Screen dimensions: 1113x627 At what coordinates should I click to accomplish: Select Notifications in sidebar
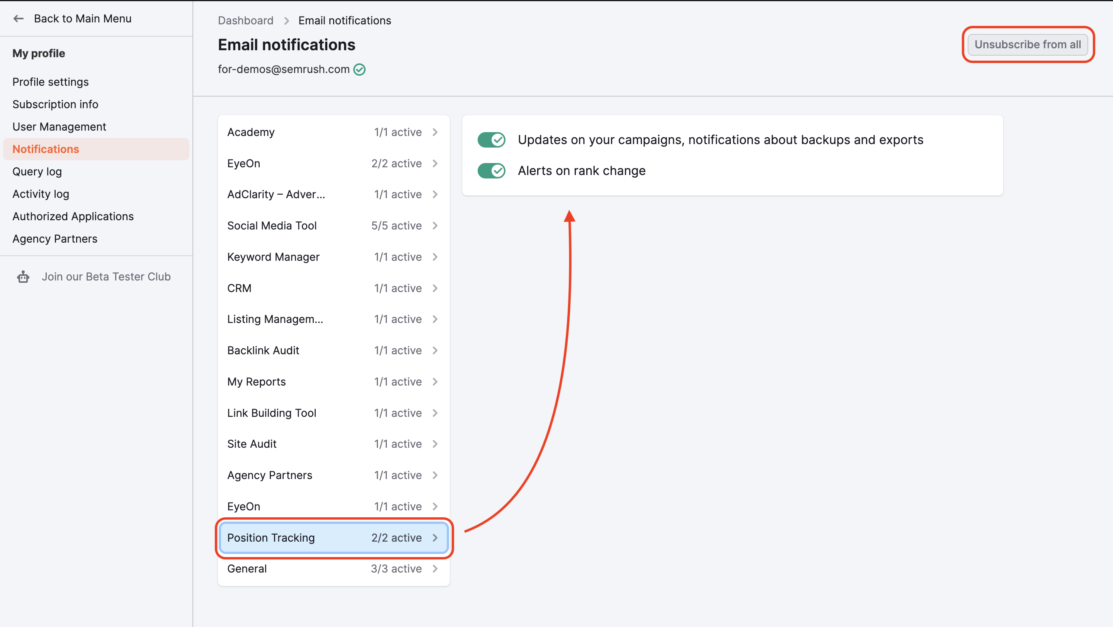[x=96, y=150]
